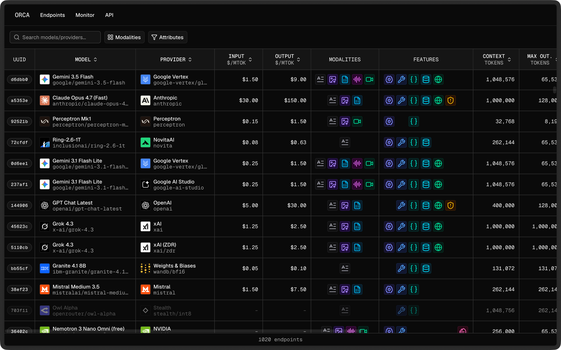Click the Anthropic provider logo
This screenshot has height=350, width=561.
click(x=145, y=101)
